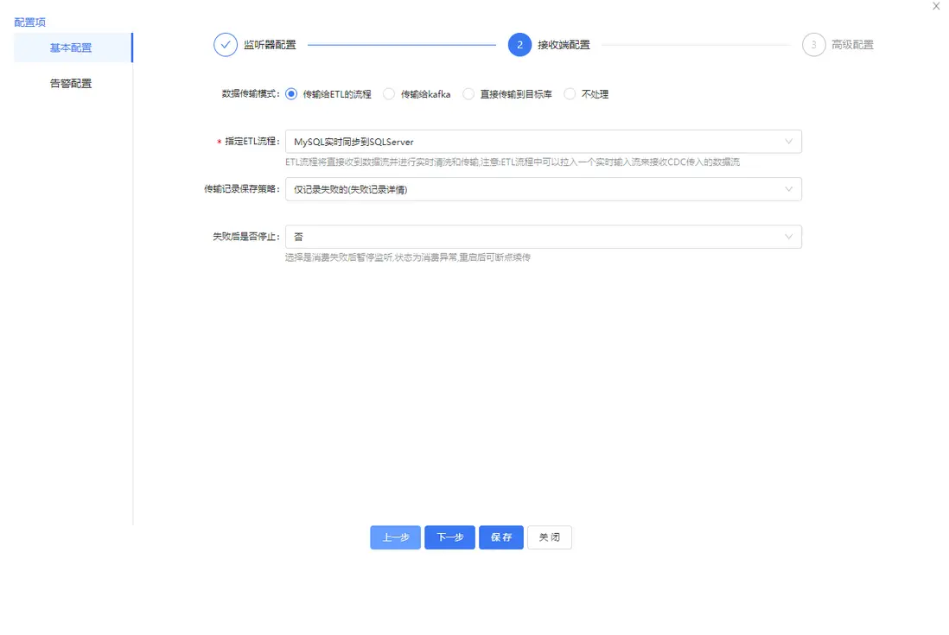Click the 关闭 button at the bottom

click(x=550, y=537)
